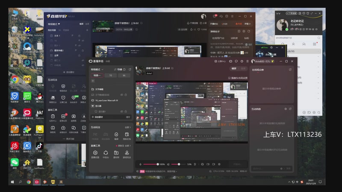342x192 pixels.
Task: Click speaker icon beside the 53% slider
Action: 168,164
